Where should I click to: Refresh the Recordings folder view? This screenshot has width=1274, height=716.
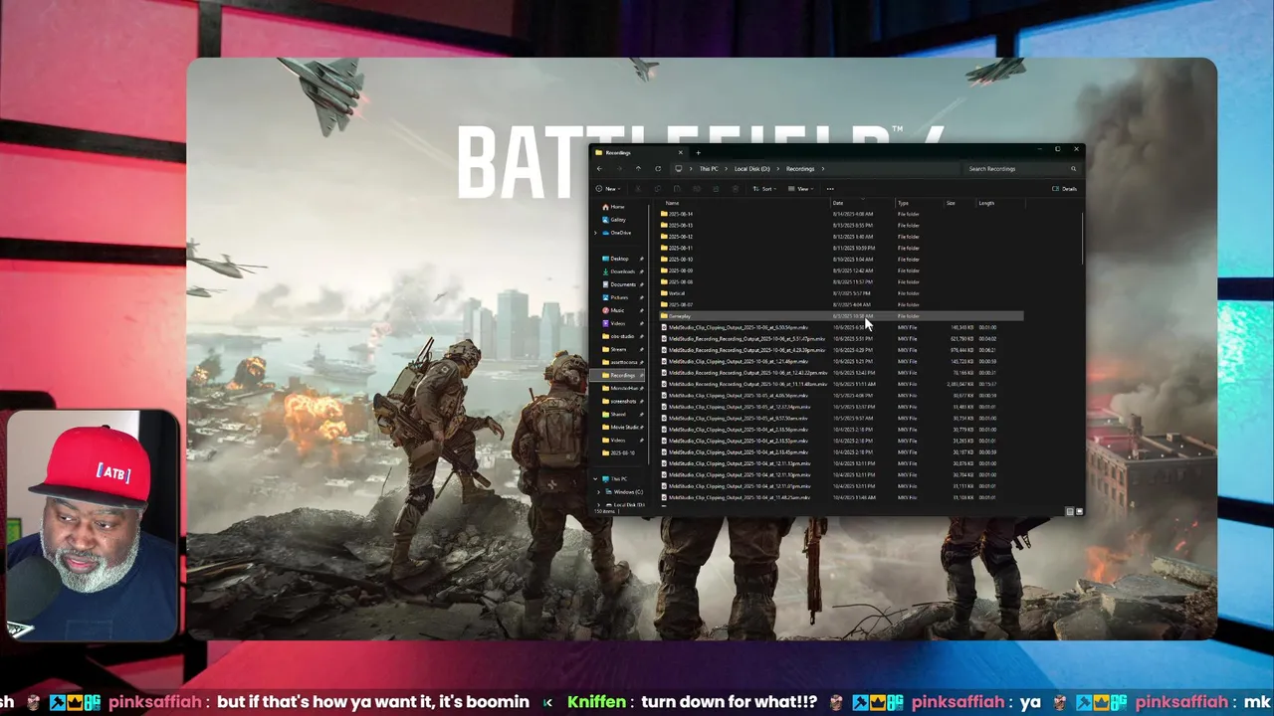tap(658, 168)
